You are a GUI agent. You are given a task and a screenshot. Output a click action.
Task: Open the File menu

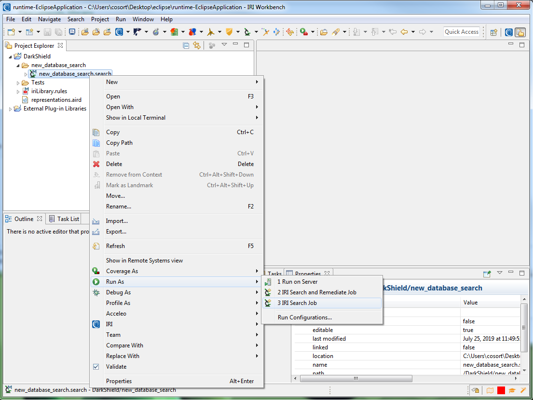pos(11,19)
